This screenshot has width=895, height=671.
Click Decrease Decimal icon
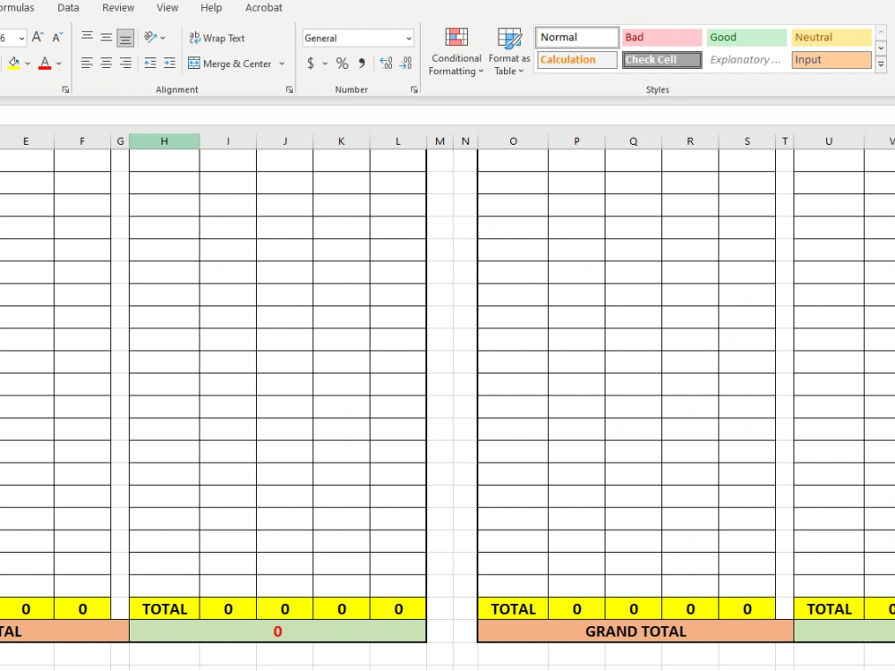pyautogui.click(x=405, y=64)
